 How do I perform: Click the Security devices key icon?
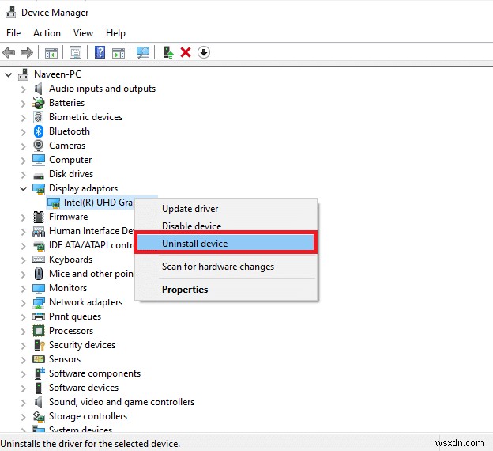coord(39,345)
